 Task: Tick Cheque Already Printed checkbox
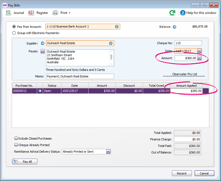[16, 145]
